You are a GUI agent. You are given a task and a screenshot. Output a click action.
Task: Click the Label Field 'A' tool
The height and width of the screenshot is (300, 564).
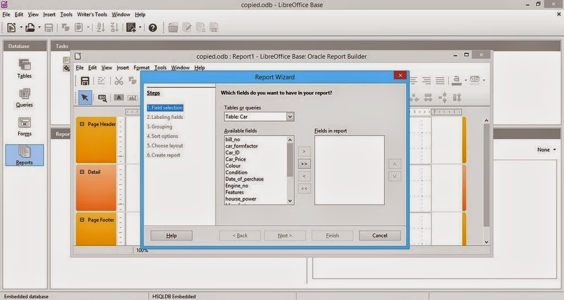pyautogui.click(x=119, y=97)
